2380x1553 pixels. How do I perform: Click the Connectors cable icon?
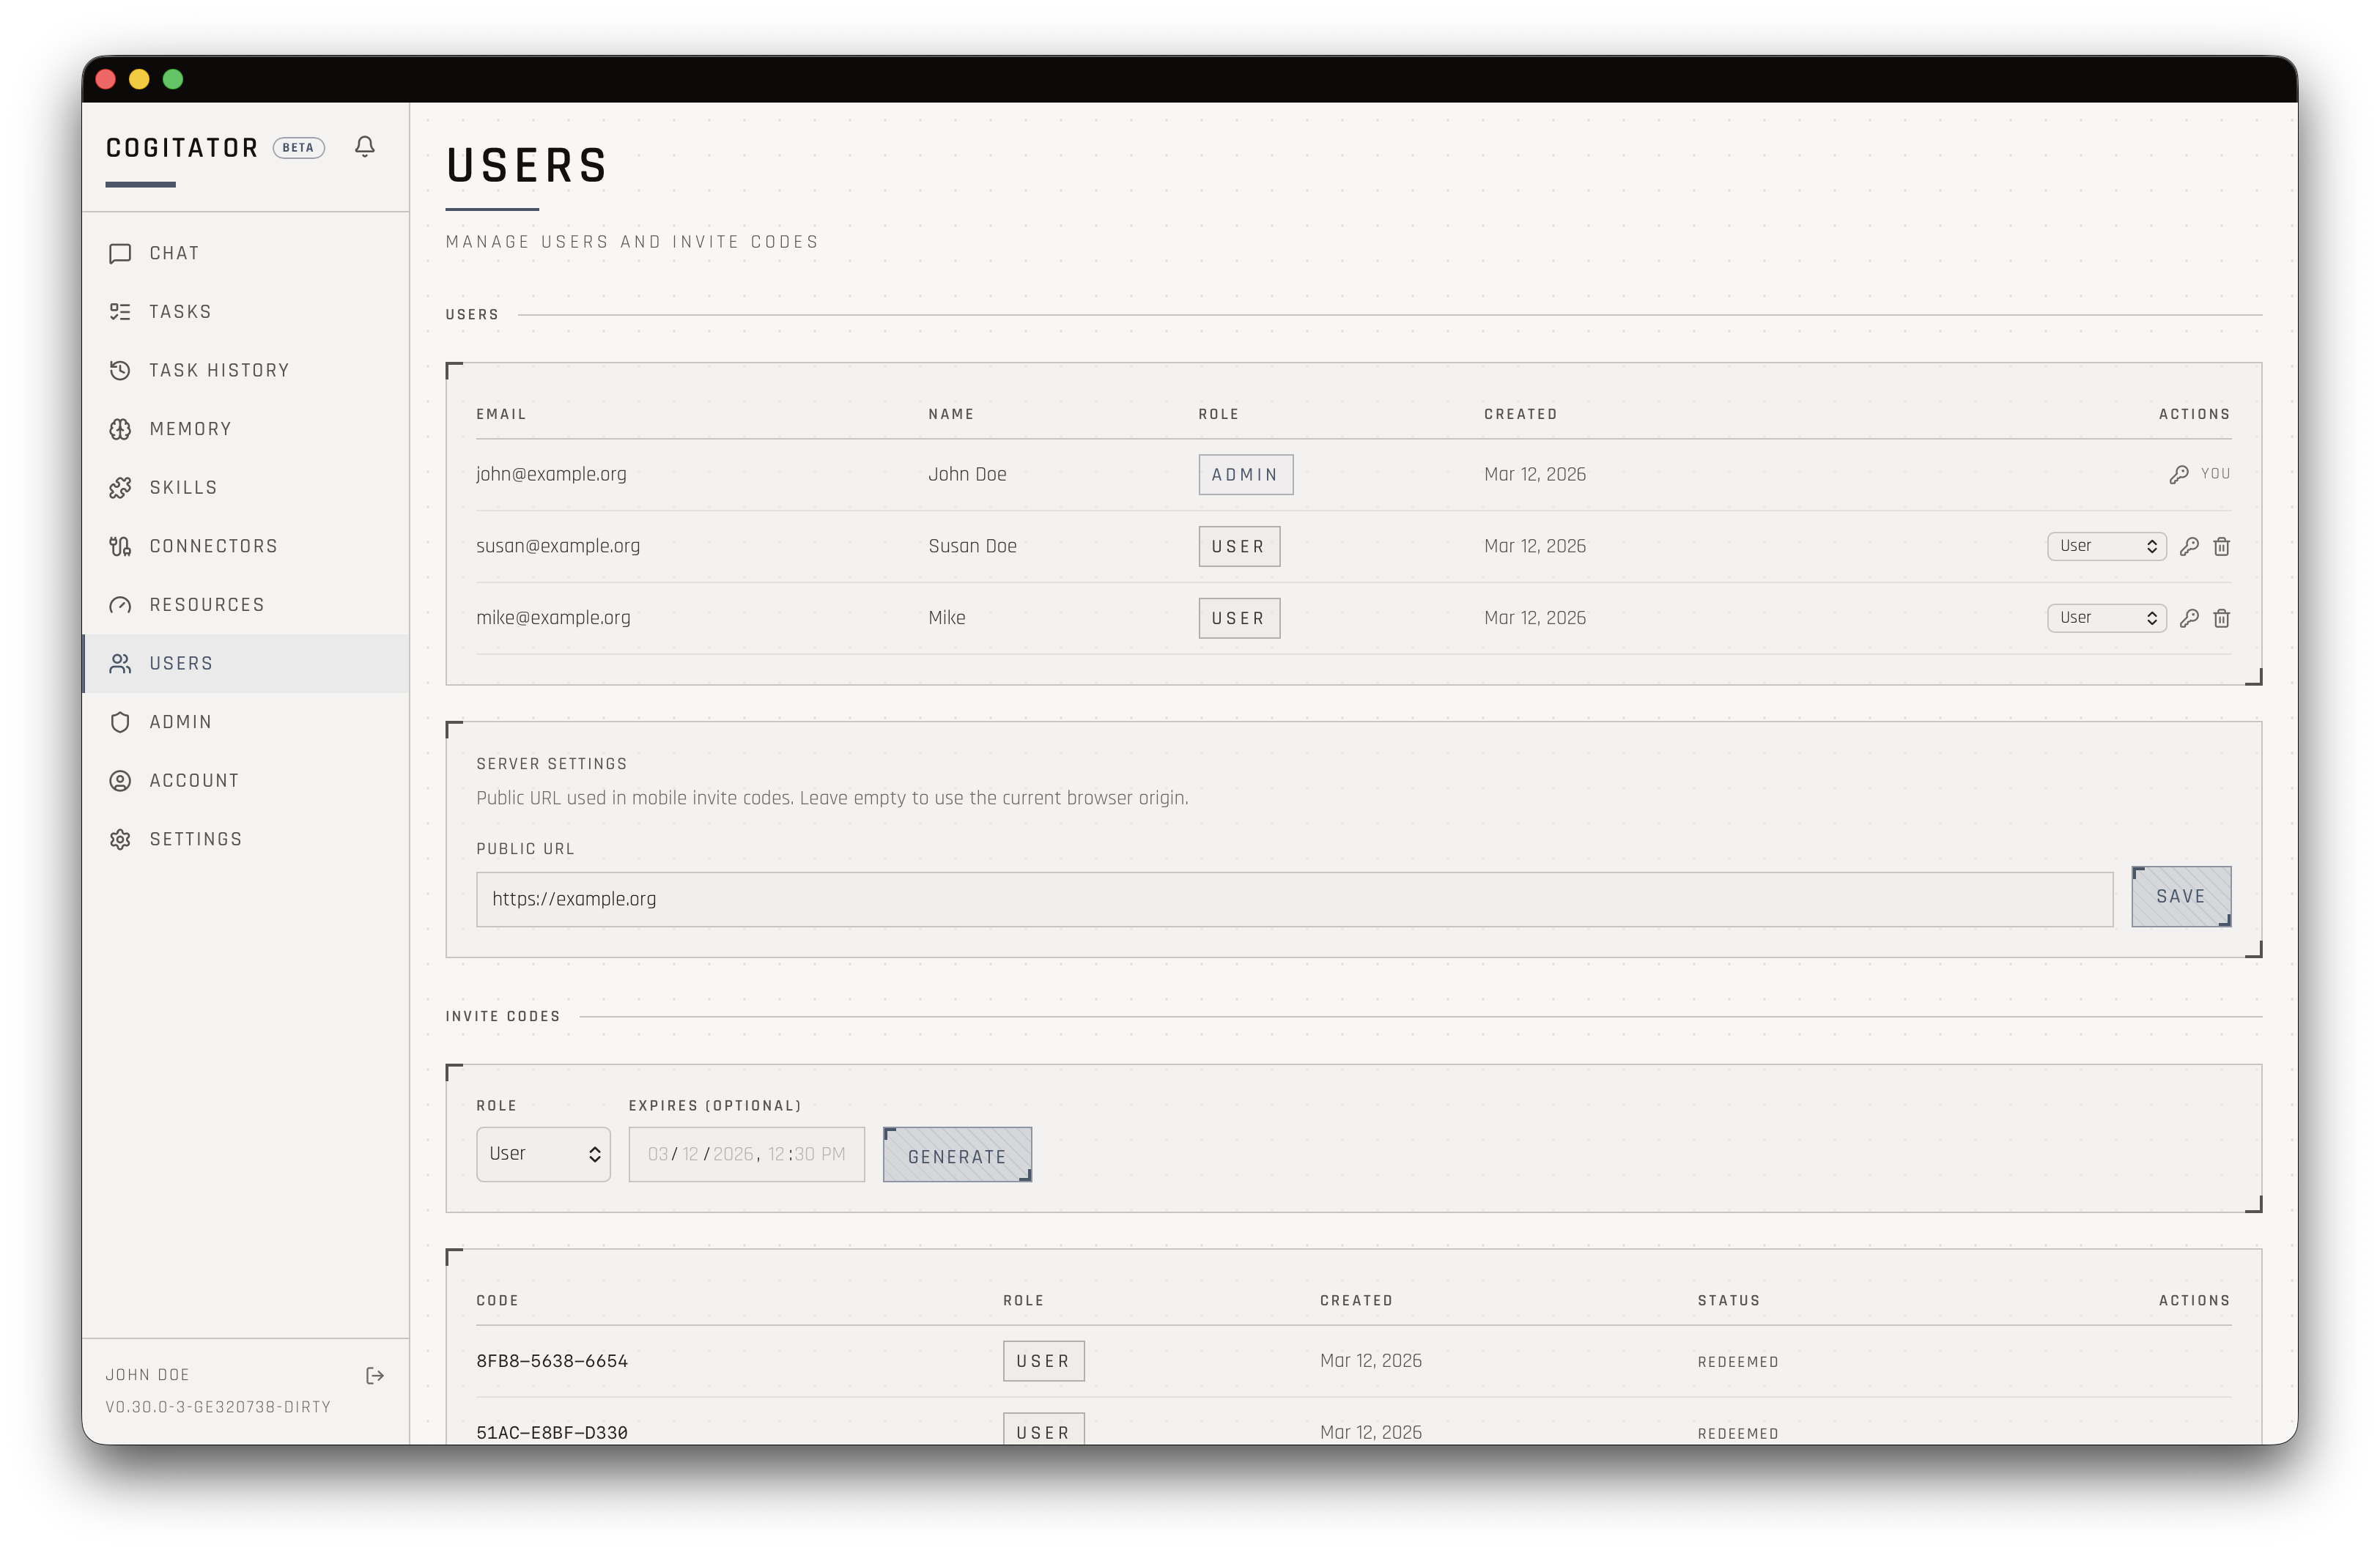click(x=120, y=546)
